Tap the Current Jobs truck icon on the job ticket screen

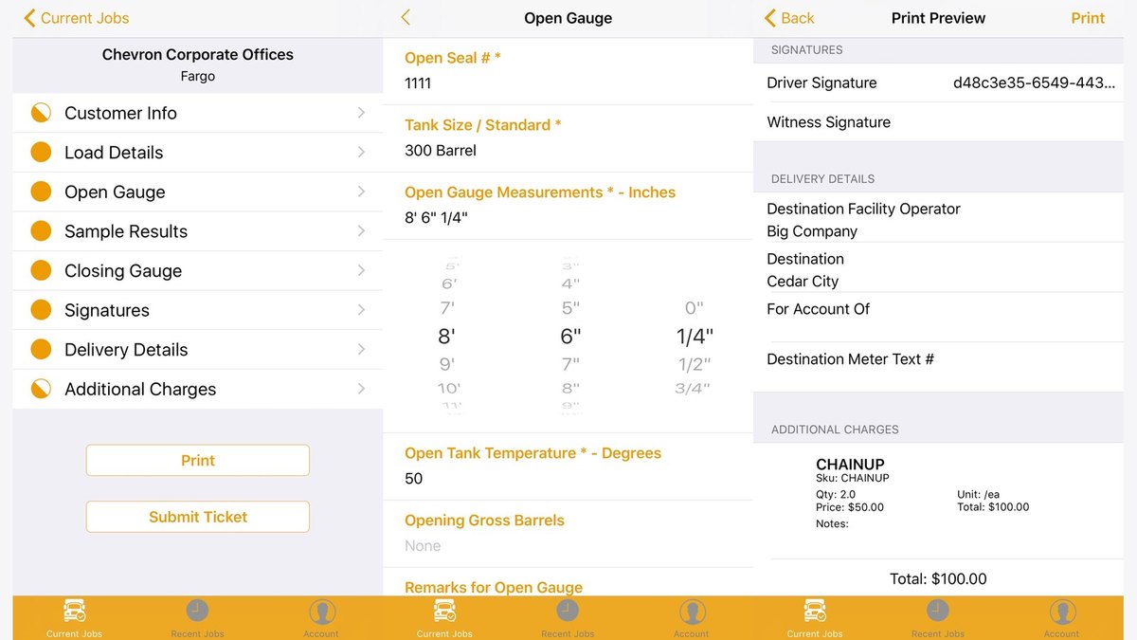point(74,611)
